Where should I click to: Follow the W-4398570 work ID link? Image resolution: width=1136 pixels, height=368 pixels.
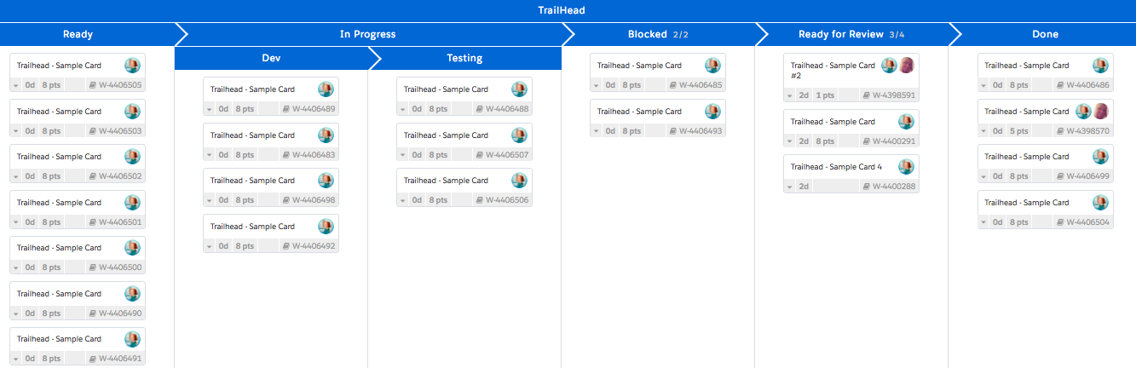1087,131
